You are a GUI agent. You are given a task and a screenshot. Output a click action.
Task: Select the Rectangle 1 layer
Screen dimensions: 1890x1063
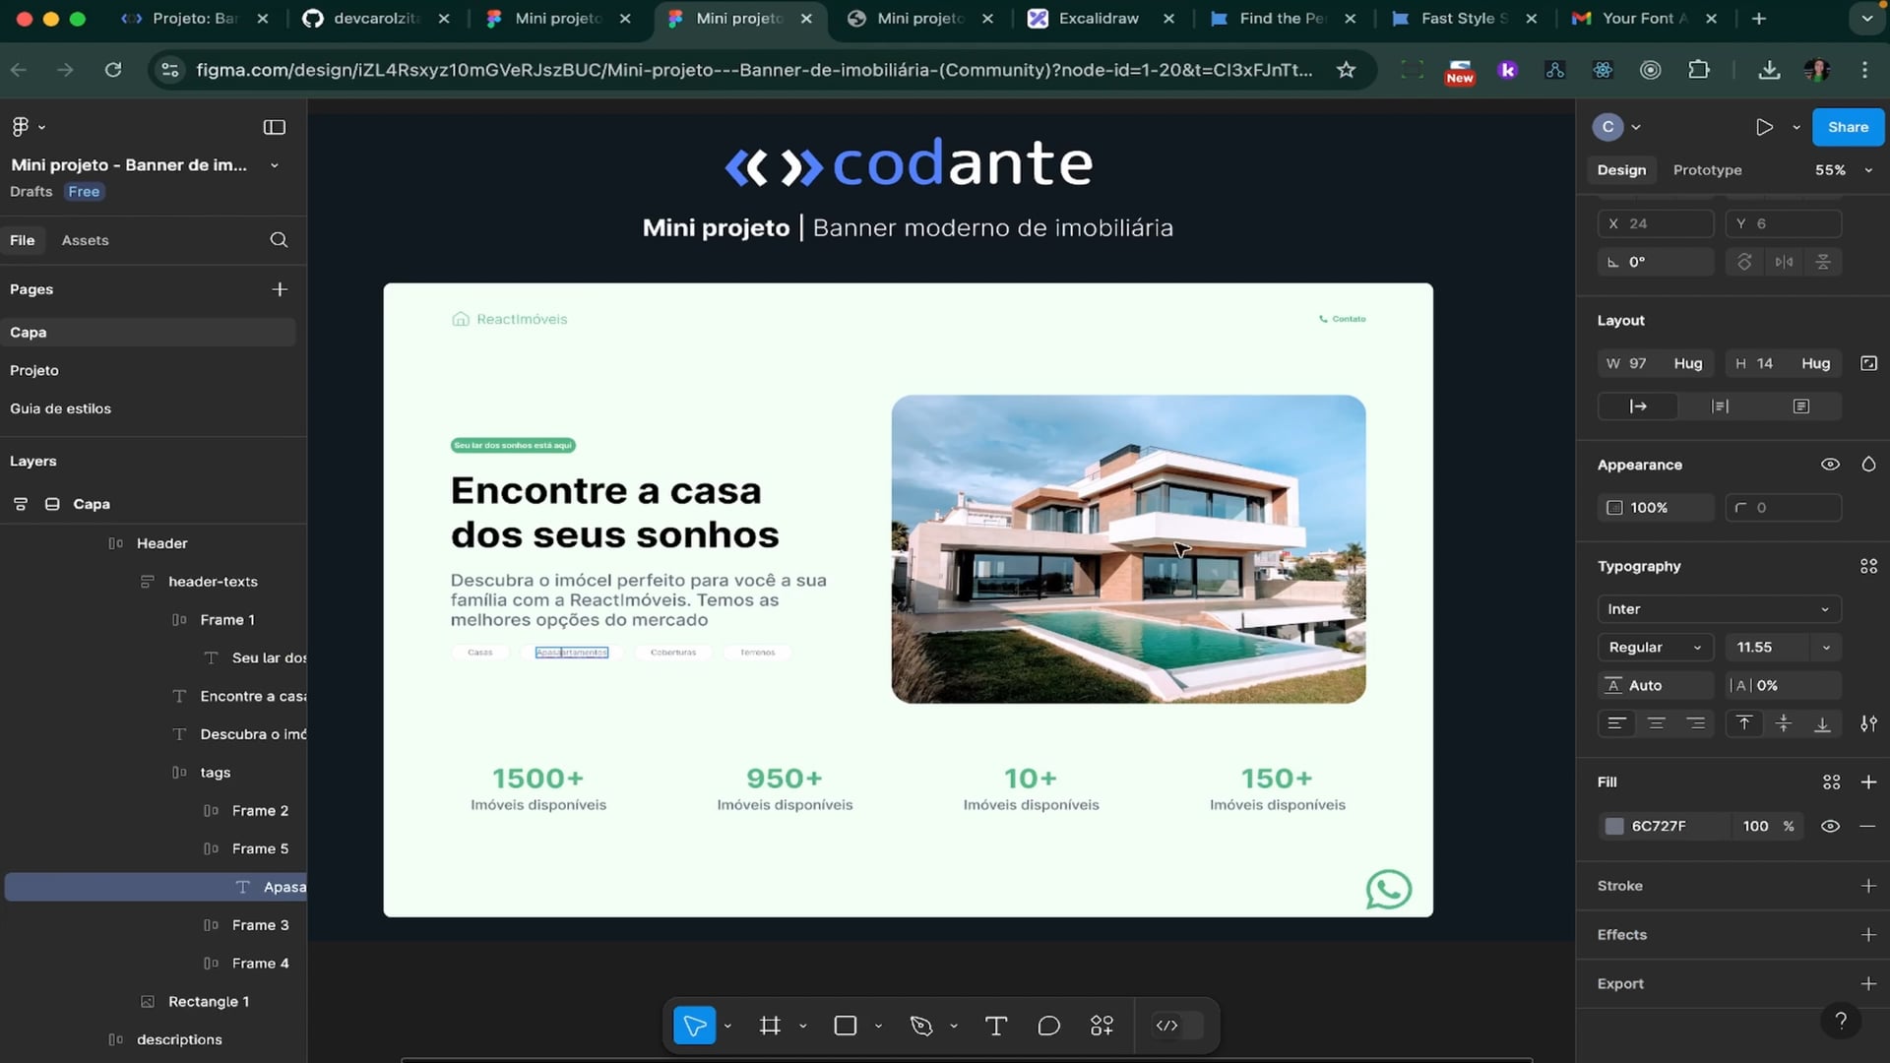pyautogui.click(x=208, y=1001)
